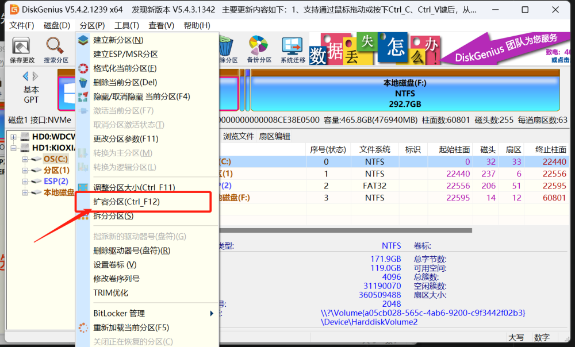575x347 pixels.
Task: Click the DiskGenius logo in the title bar
Action: point(14,9)
